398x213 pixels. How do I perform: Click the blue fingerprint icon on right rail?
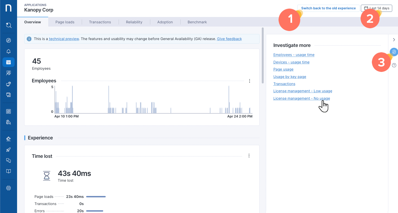click(x=394, y=52)
